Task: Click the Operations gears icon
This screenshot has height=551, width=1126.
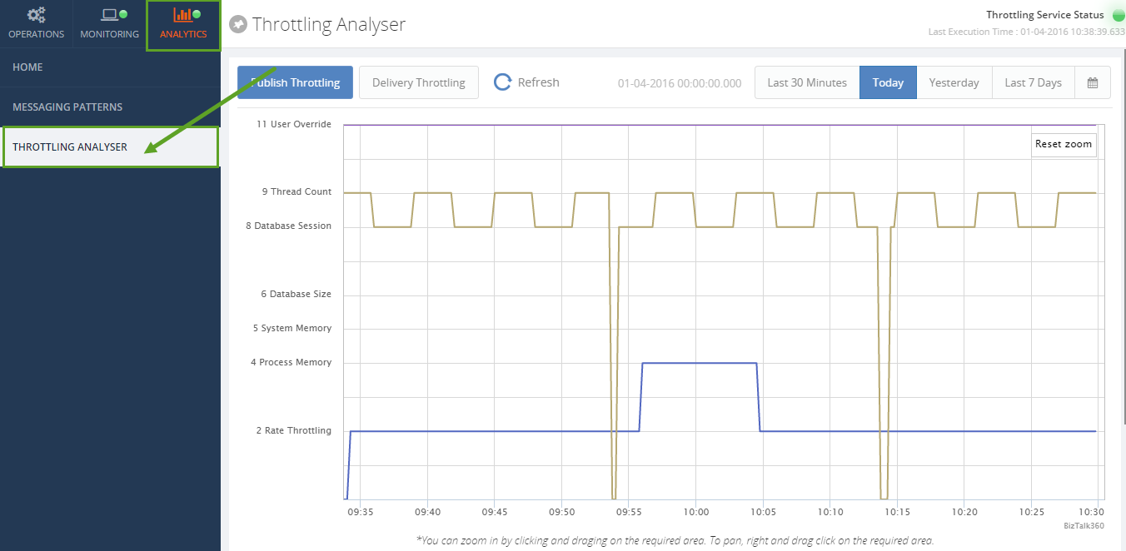Action: point(35,14)
